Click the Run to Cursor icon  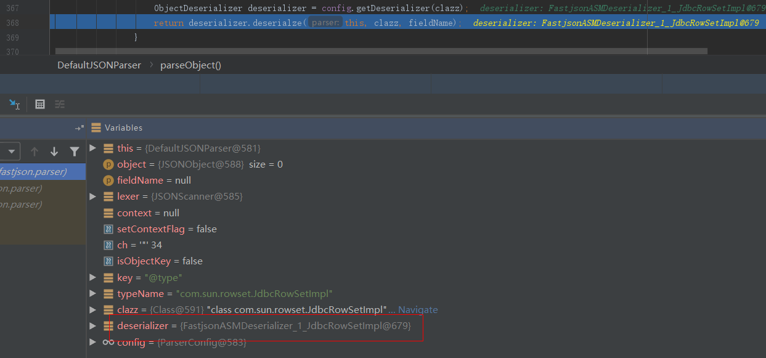14,104
